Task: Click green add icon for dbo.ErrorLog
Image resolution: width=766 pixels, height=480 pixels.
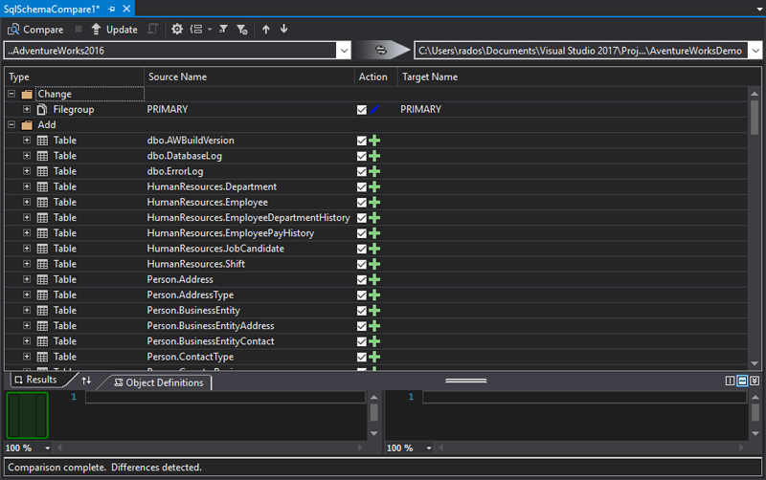Action: [374, 172]
